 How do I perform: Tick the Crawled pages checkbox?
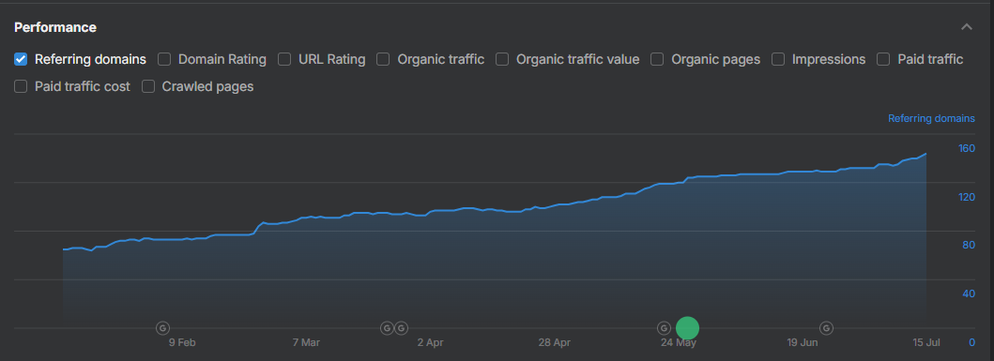(x=148, y=87)
